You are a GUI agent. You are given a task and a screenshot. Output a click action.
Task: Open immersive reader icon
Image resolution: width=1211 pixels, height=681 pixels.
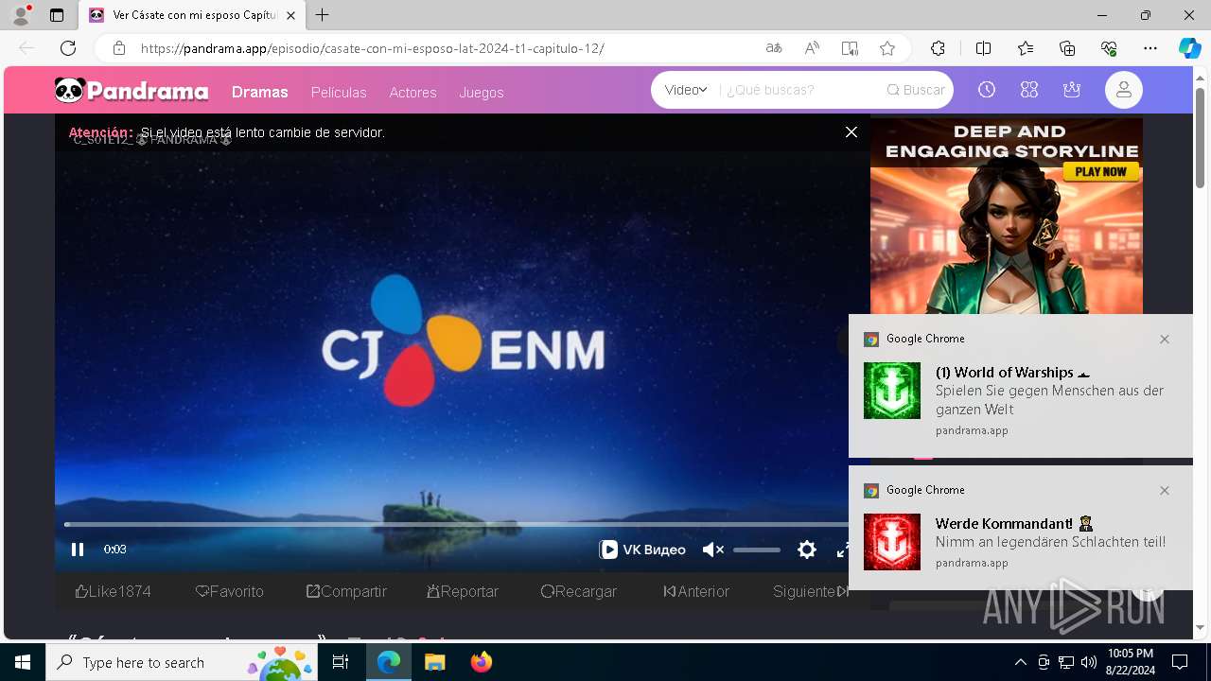pyautogui.click(x=850, y=48)
